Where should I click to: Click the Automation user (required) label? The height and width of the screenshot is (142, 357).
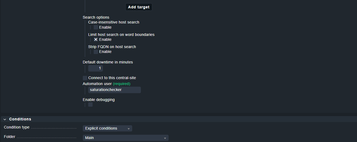106,84
